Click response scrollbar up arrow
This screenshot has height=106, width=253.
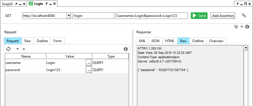[246, 48]
